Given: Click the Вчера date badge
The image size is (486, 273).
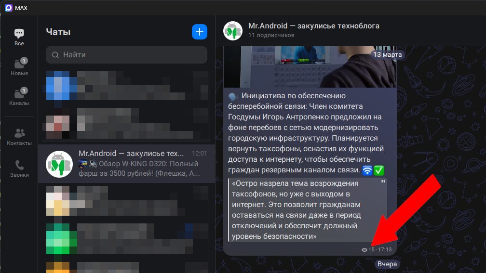Looking at the screenshot, I should pos(387,264).
